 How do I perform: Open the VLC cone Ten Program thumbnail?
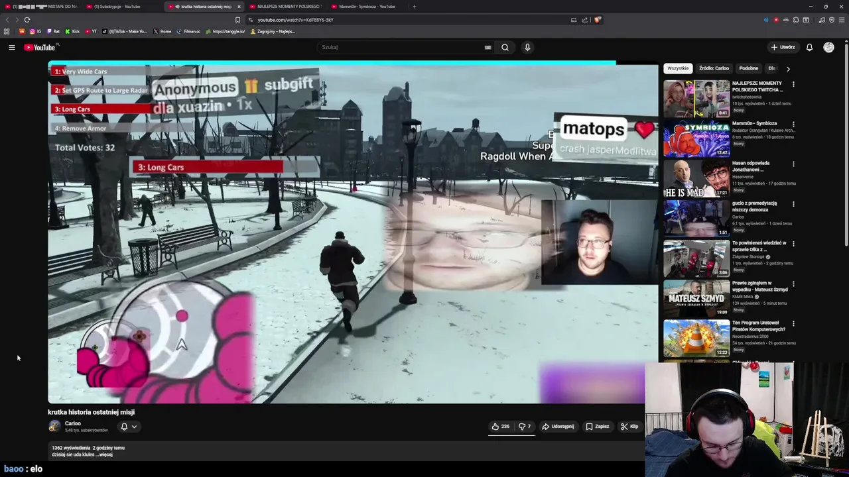(x=696, y=339)
